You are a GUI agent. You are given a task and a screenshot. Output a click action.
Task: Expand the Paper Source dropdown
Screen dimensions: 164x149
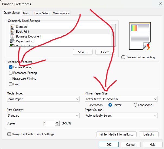[121, 116]
